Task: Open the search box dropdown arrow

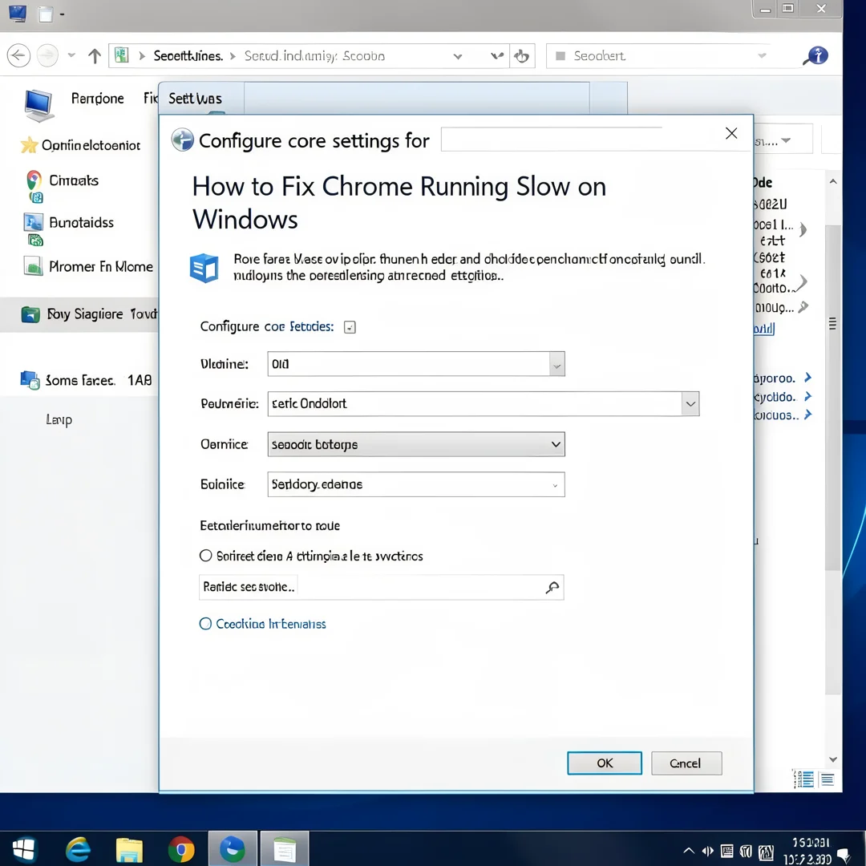Action: [763, 55]
